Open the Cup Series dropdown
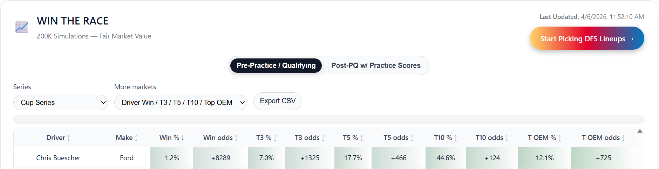This screenshot has height=169, width=659. point(61,103)
